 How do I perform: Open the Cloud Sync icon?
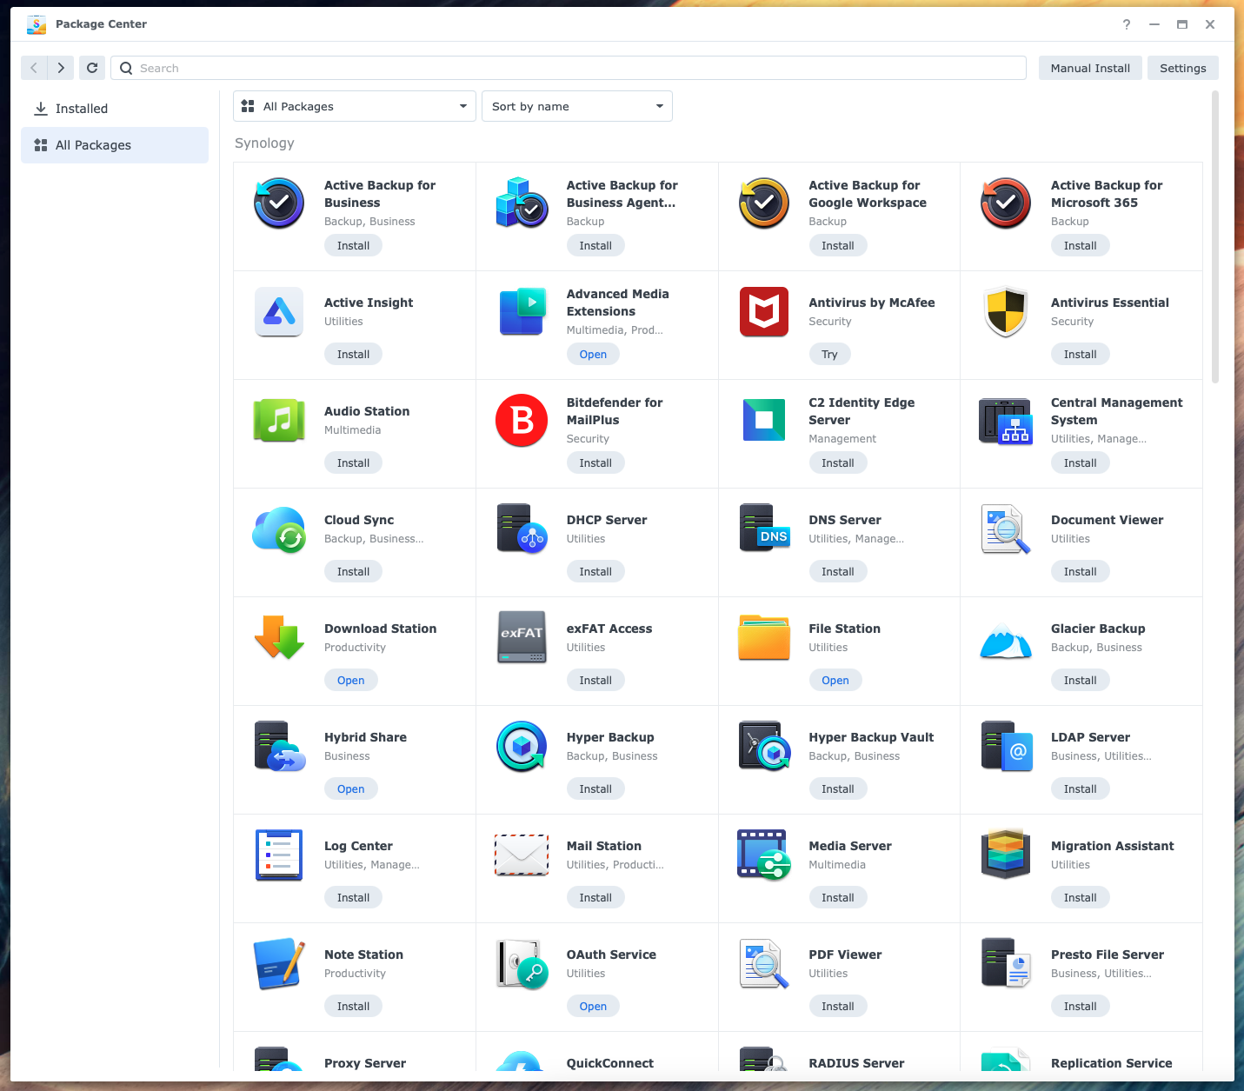click(x=279, y=529)
